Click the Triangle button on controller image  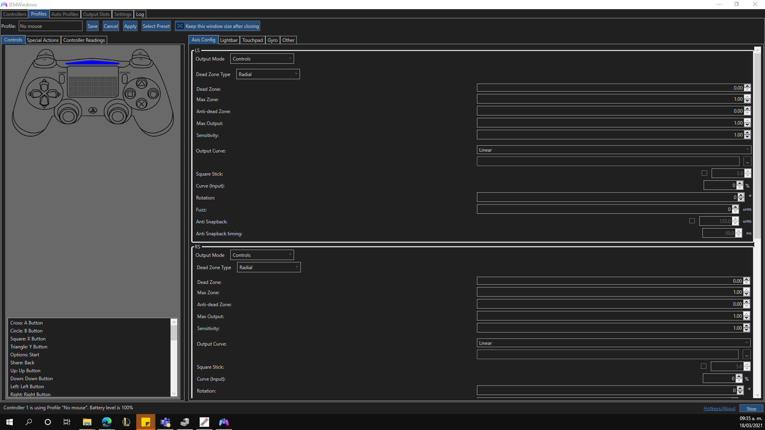(141, 84)
